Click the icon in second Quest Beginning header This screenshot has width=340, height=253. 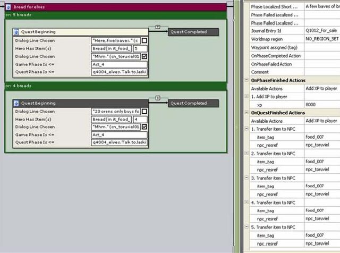(16, 103)
